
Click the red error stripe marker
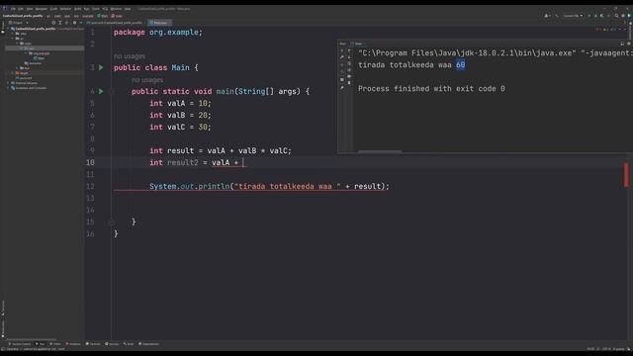(626, 174)
